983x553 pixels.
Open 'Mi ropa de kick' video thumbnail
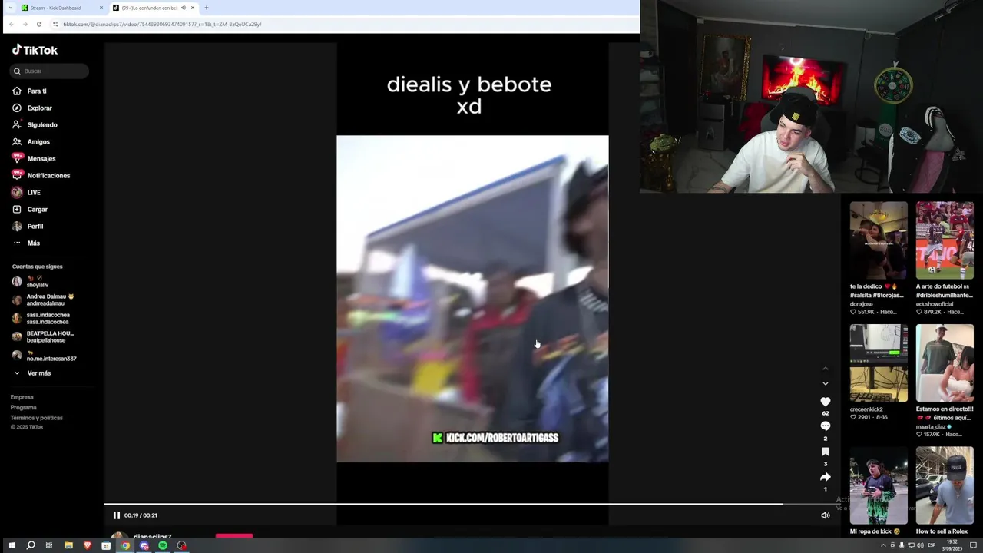(879, 485)
